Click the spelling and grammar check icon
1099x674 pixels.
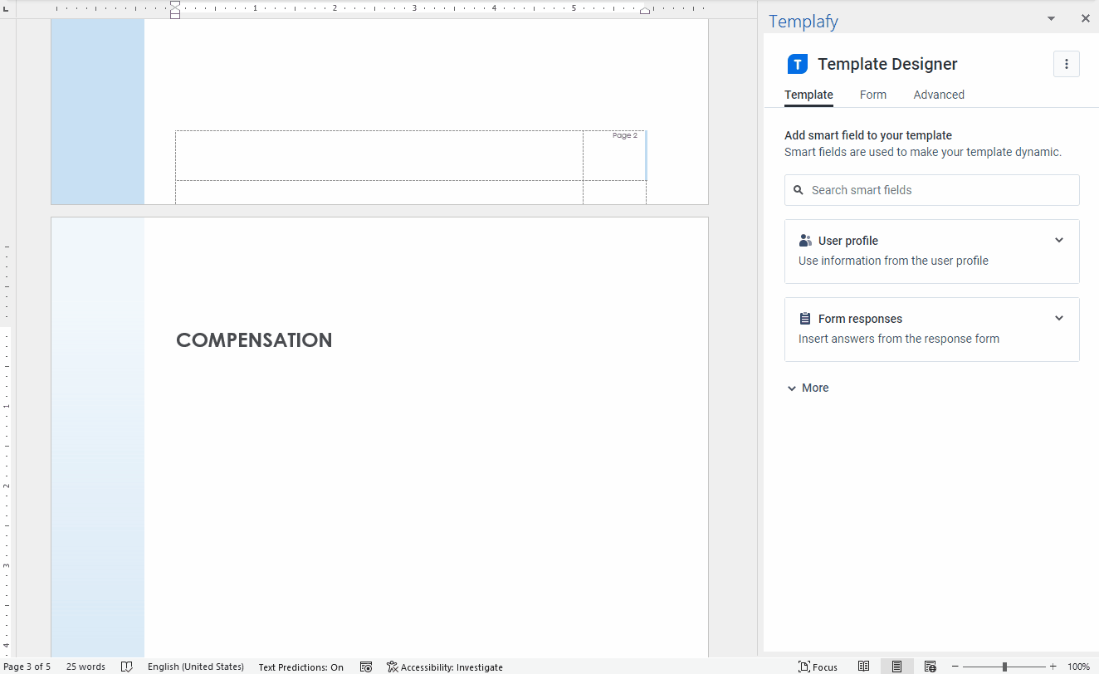point(127,667)
